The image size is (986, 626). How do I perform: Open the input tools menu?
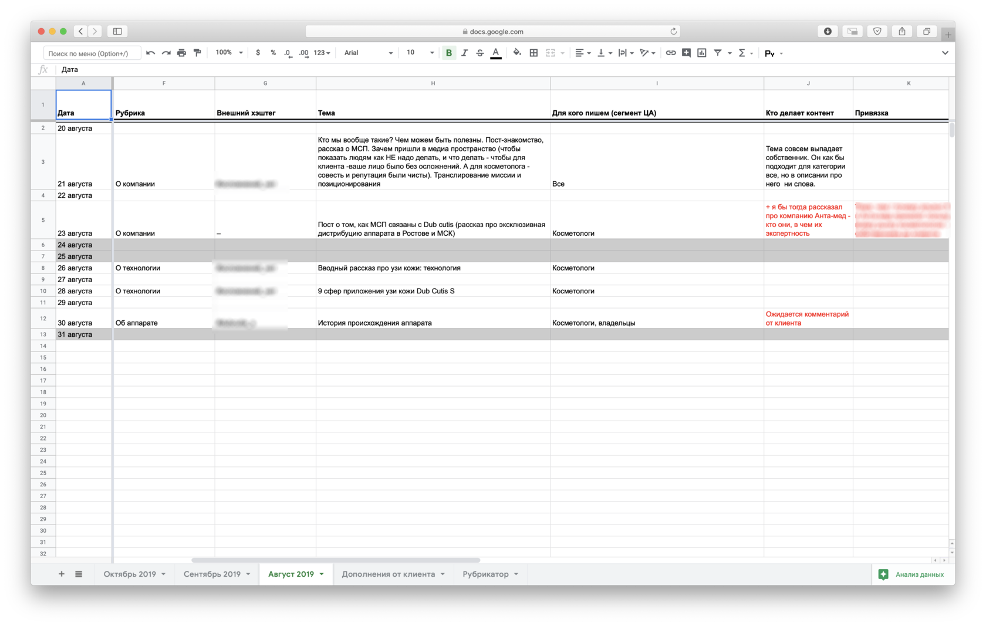[774, 53]
